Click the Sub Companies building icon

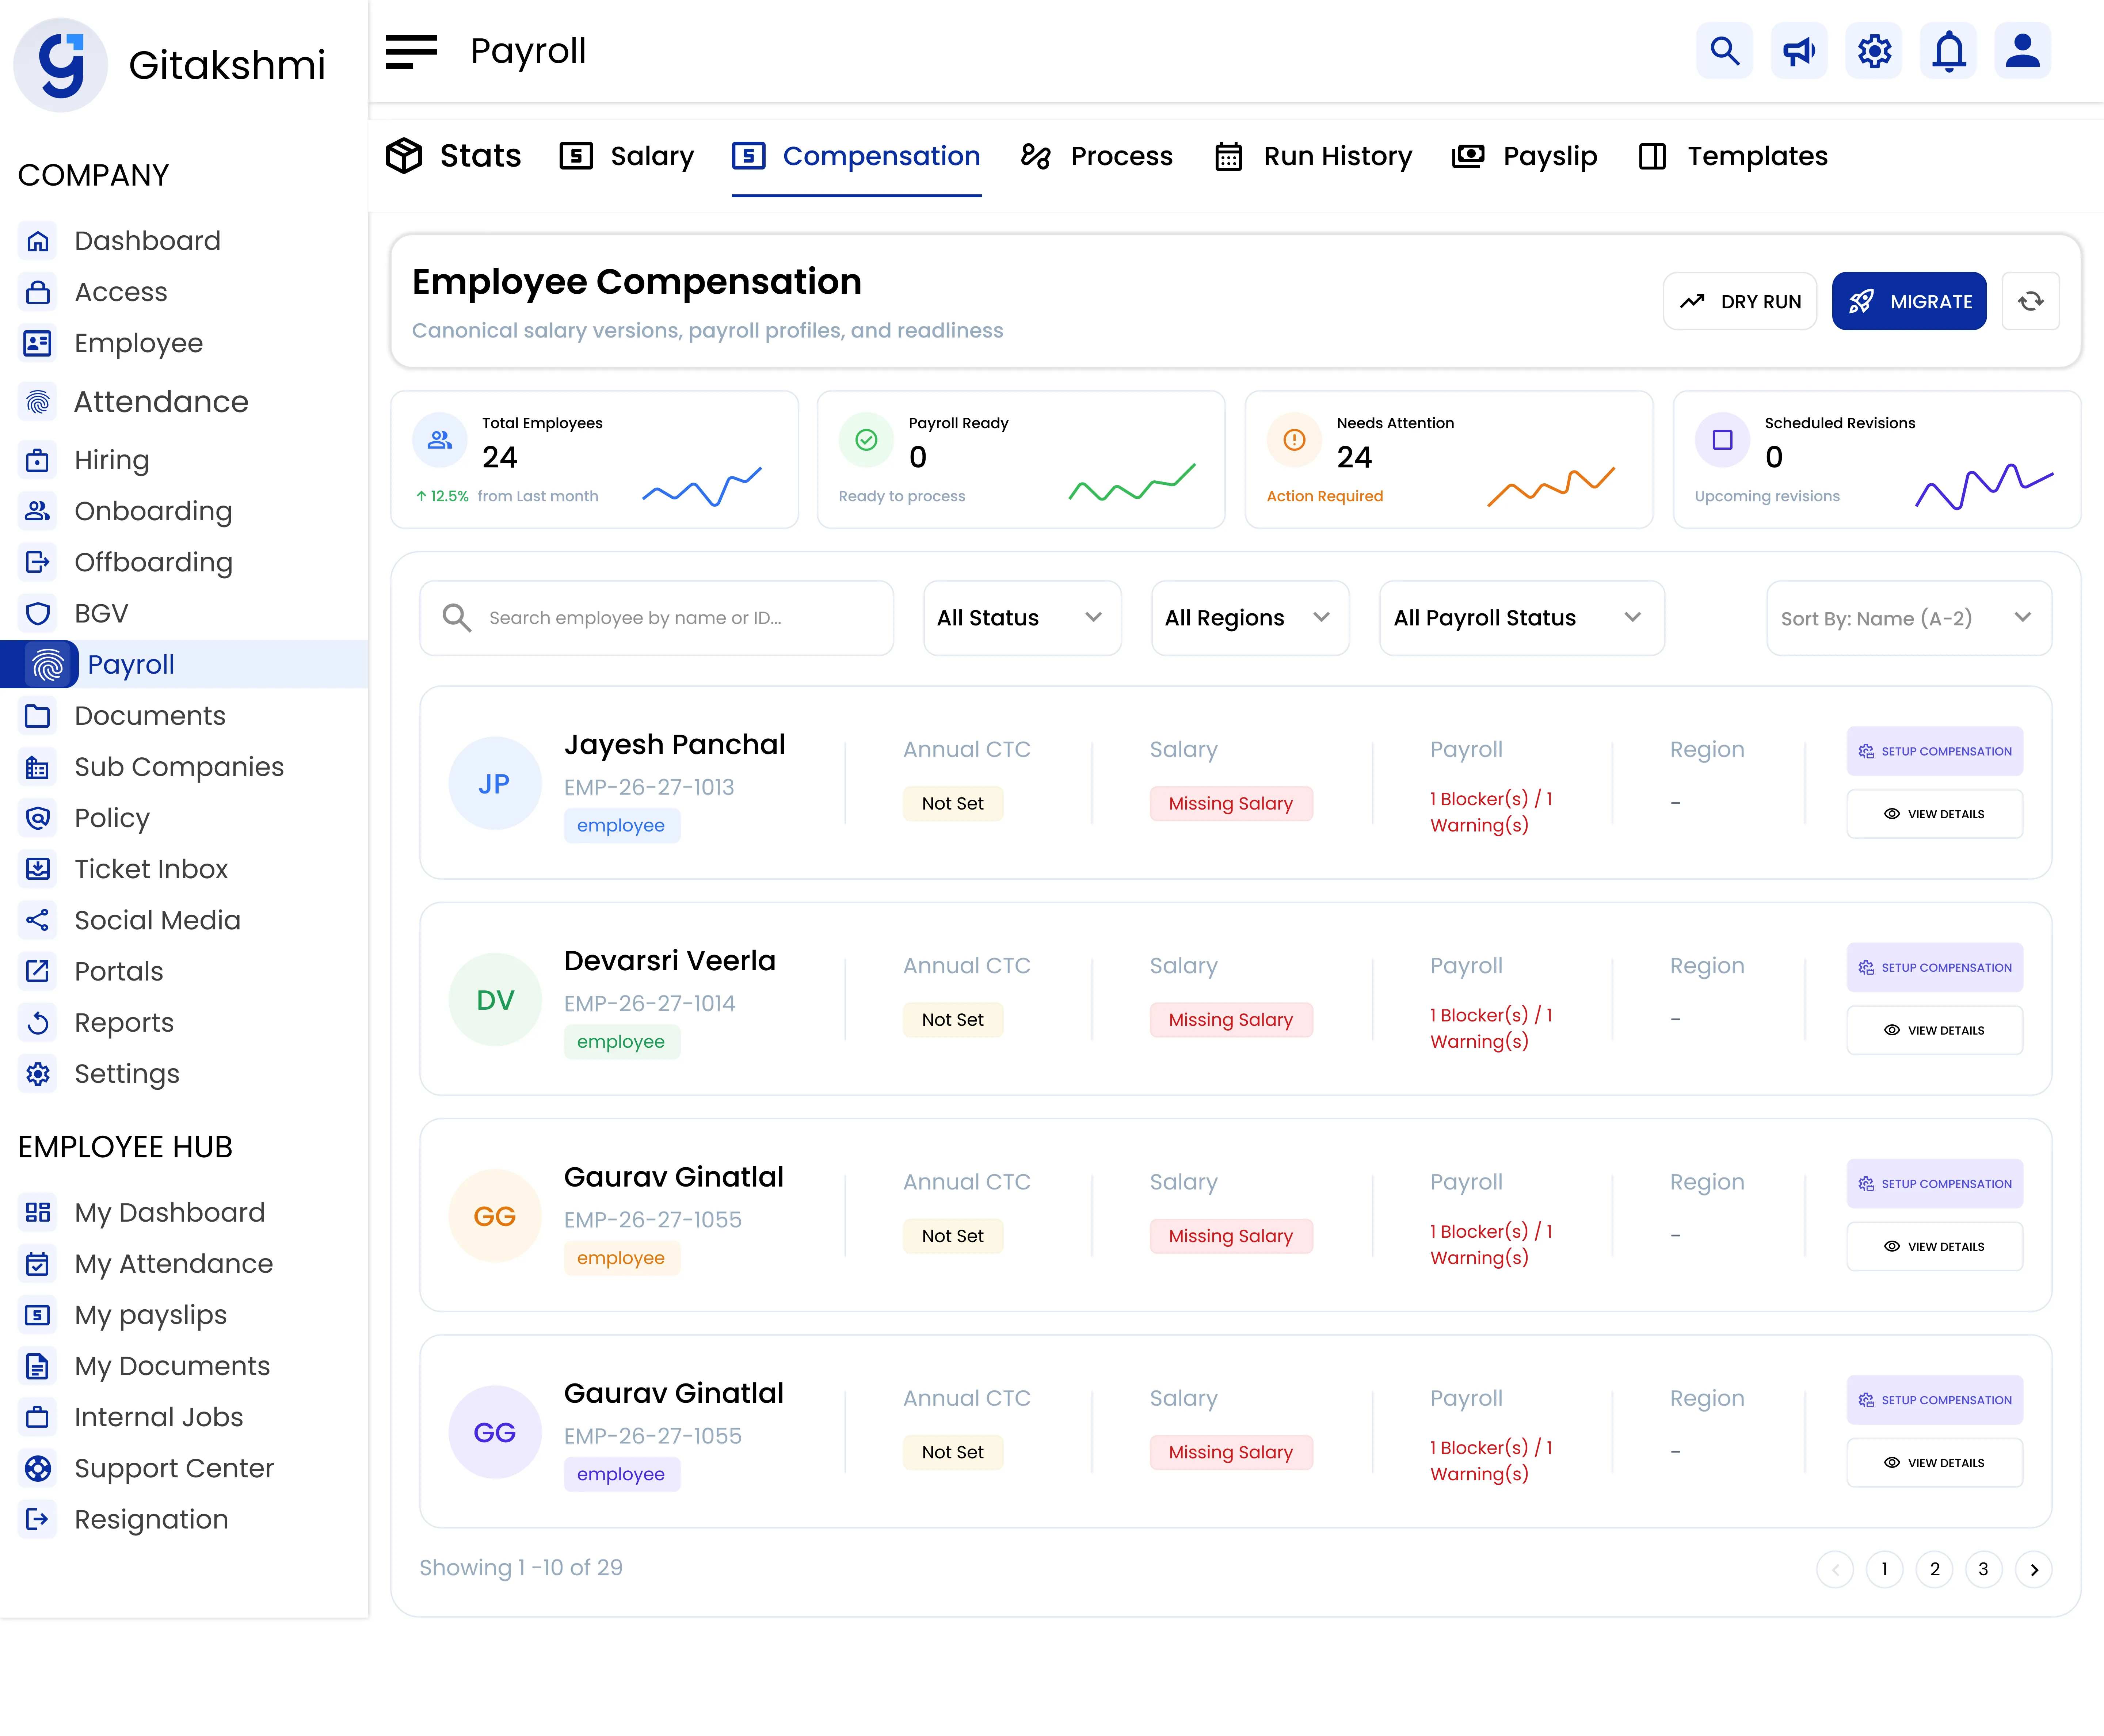point(38,767)
